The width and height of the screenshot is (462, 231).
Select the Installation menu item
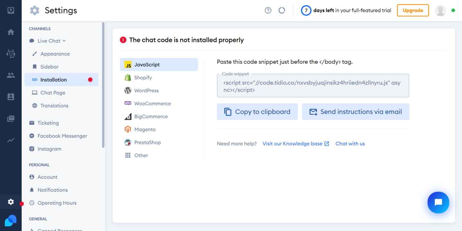[x=61, y=80]
